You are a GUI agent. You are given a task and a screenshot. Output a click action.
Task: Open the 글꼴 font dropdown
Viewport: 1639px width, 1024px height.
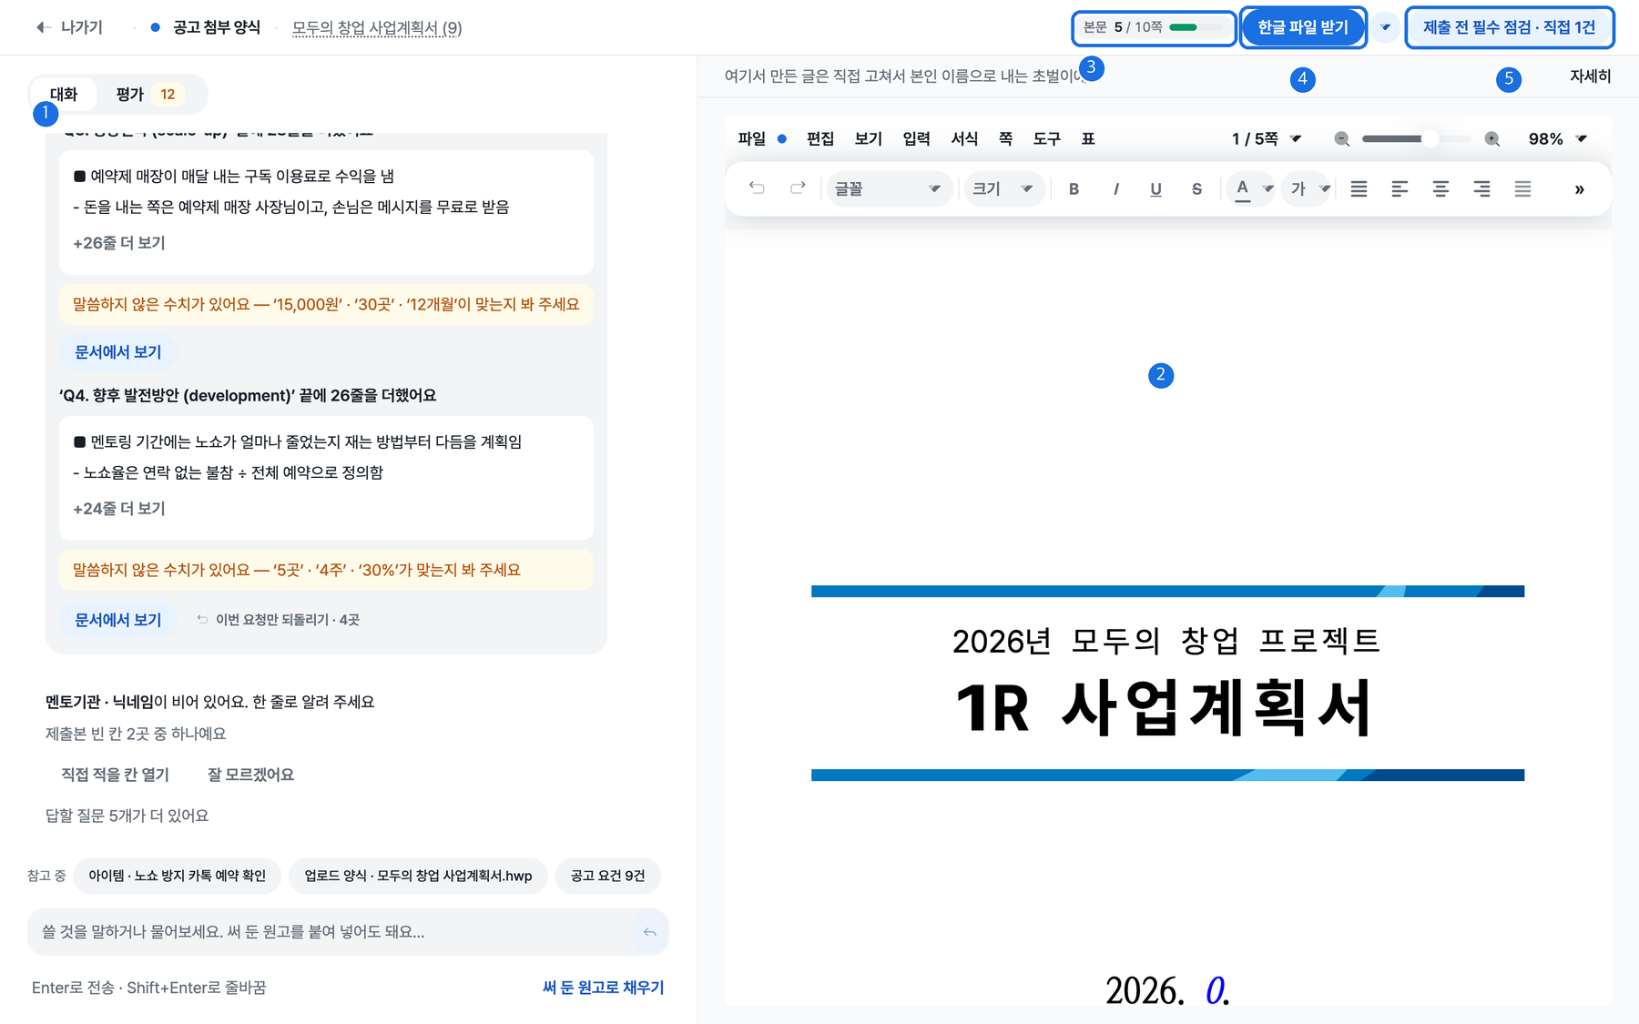[888, 189]
